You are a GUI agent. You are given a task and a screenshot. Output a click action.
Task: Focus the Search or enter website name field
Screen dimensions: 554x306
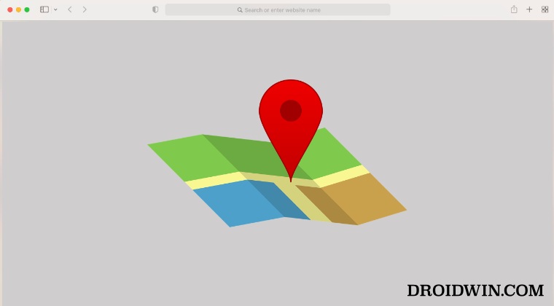coord(278,10)
